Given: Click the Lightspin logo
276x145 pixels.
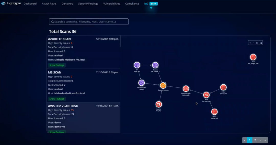Looking at the screenshot, I should point(11,3).
